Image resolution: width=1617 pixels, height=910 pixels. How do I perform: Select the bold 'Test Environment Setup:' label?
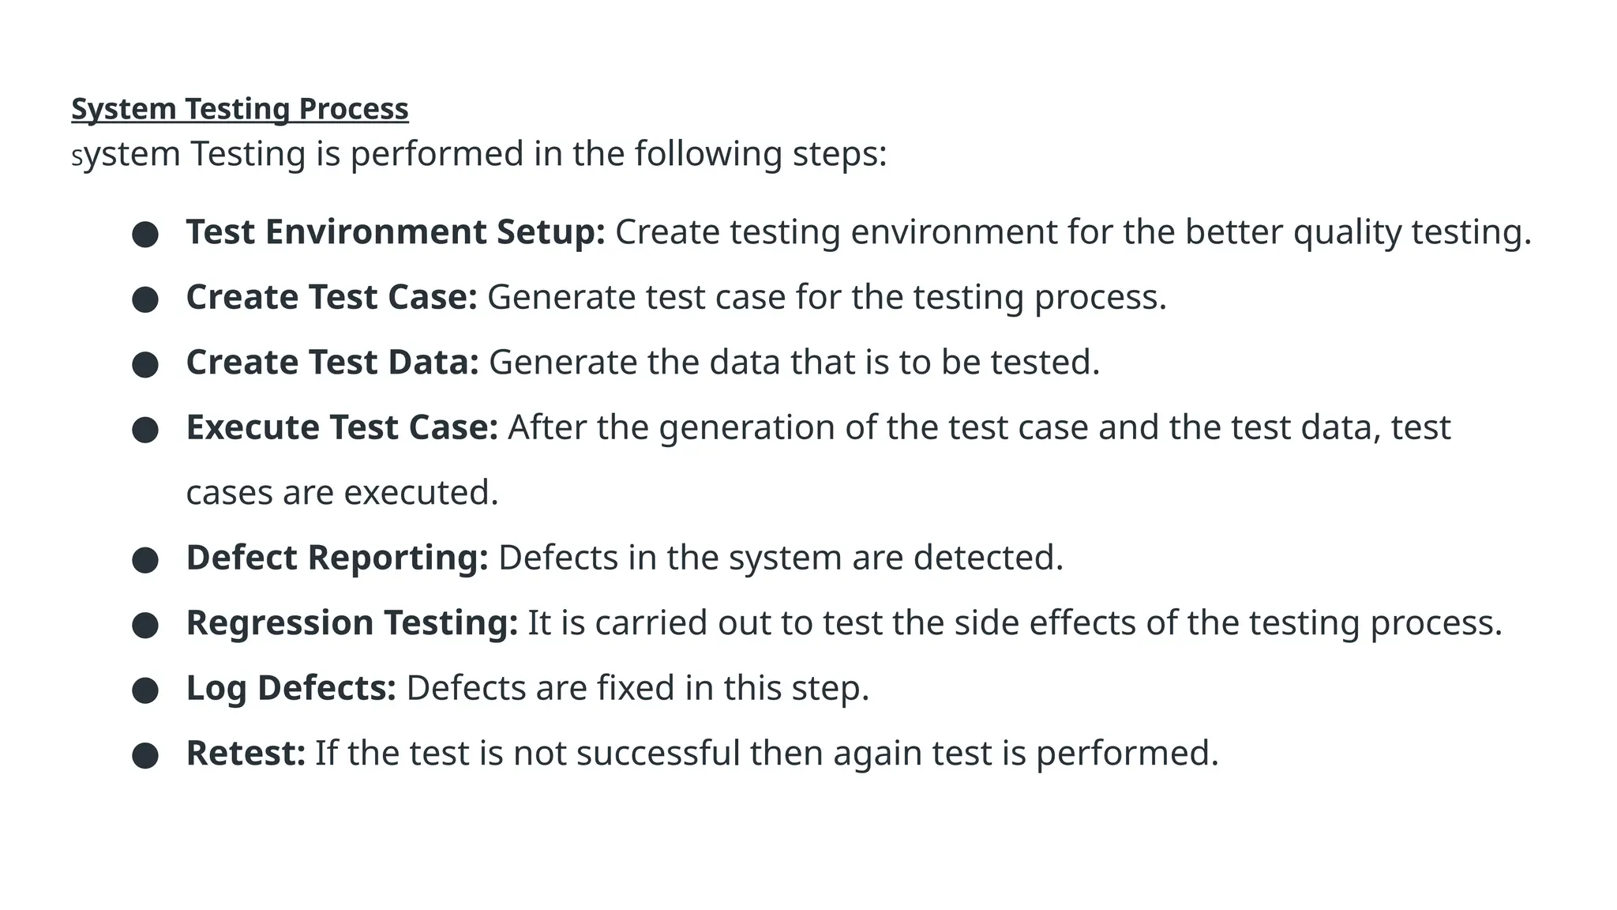click(x=396, y=232)
